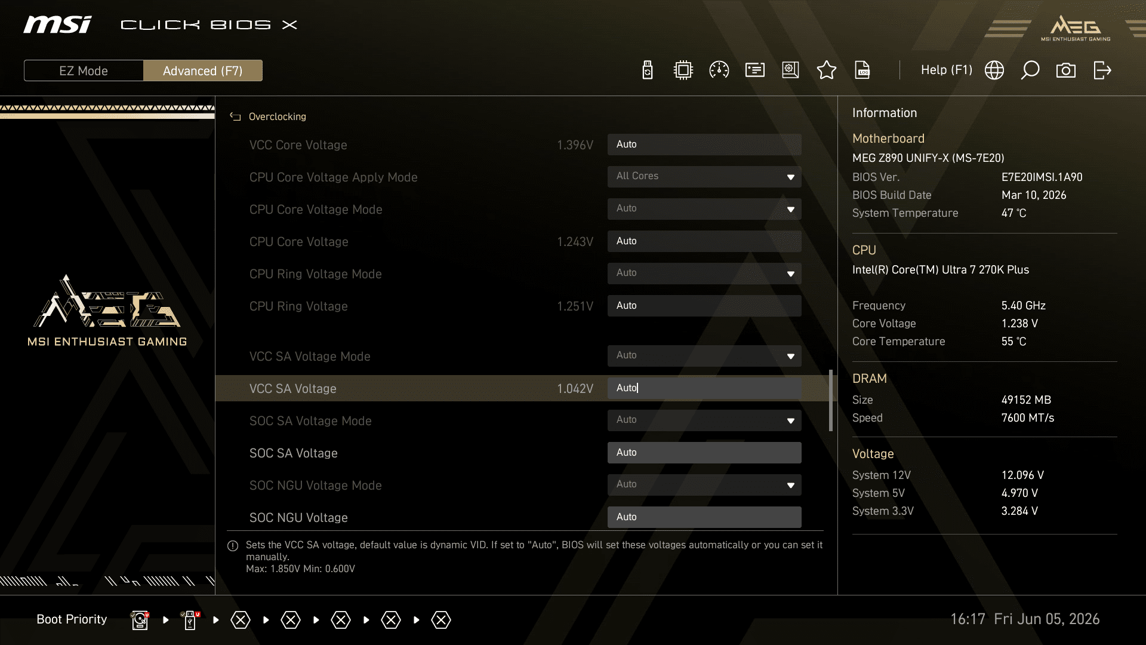Click the System 5V value 4.970 V
Screen dimensions: 1146x645
(1019, 493)
